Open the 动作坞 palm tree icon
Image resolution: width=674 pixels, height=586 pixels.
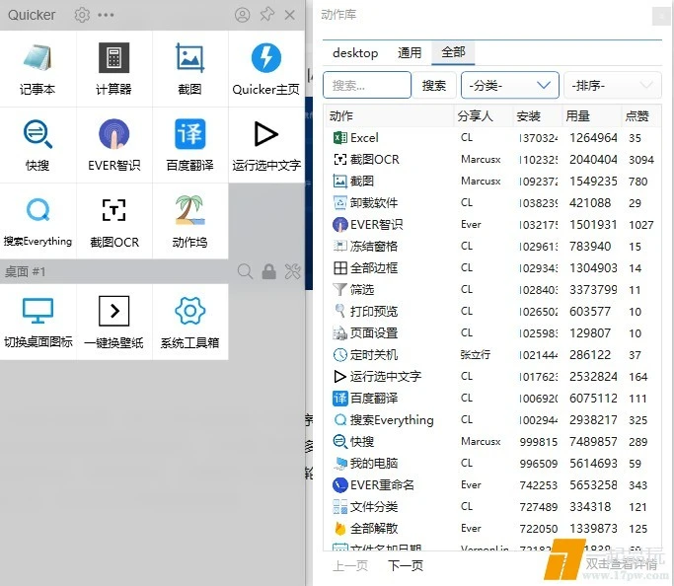click(x=189, y=220)
